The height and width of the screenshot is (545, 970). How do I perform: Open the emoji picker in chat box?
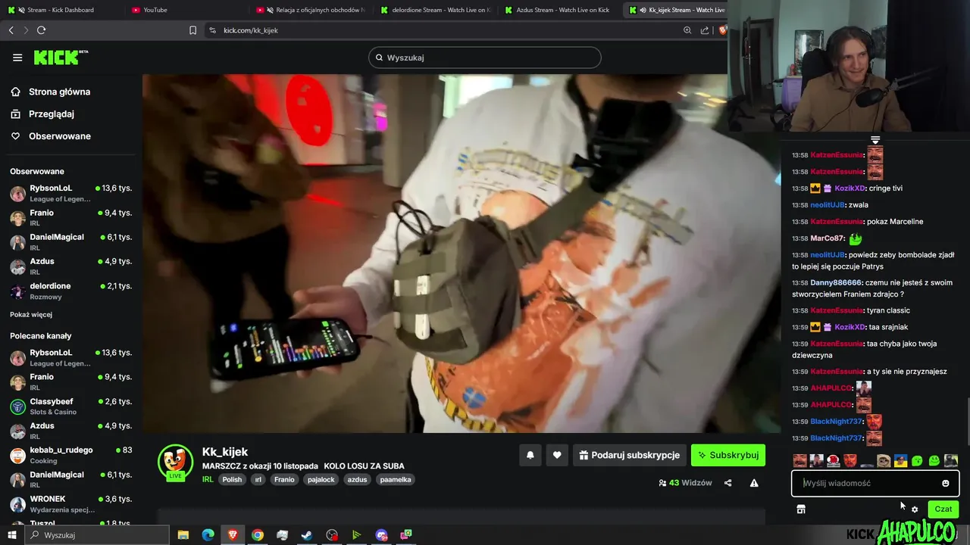pyautogui.click(x=945, y=483)
